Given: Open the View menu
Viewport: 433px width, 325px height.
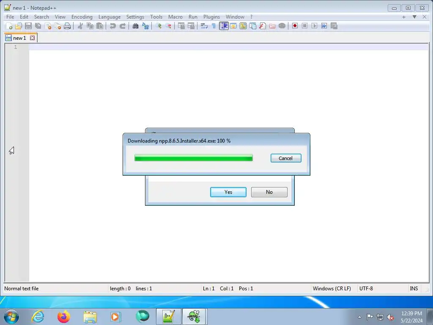Looking at the screenshot, I should coord(60,17).
